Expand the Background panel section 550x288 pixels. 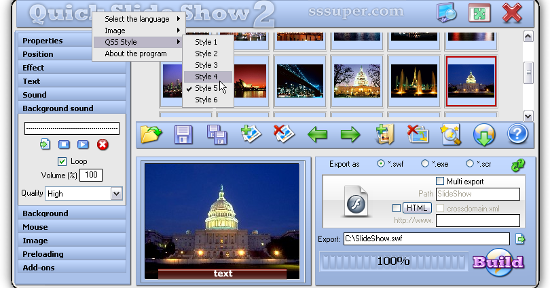pyautogui.click(x=72, y=213)
